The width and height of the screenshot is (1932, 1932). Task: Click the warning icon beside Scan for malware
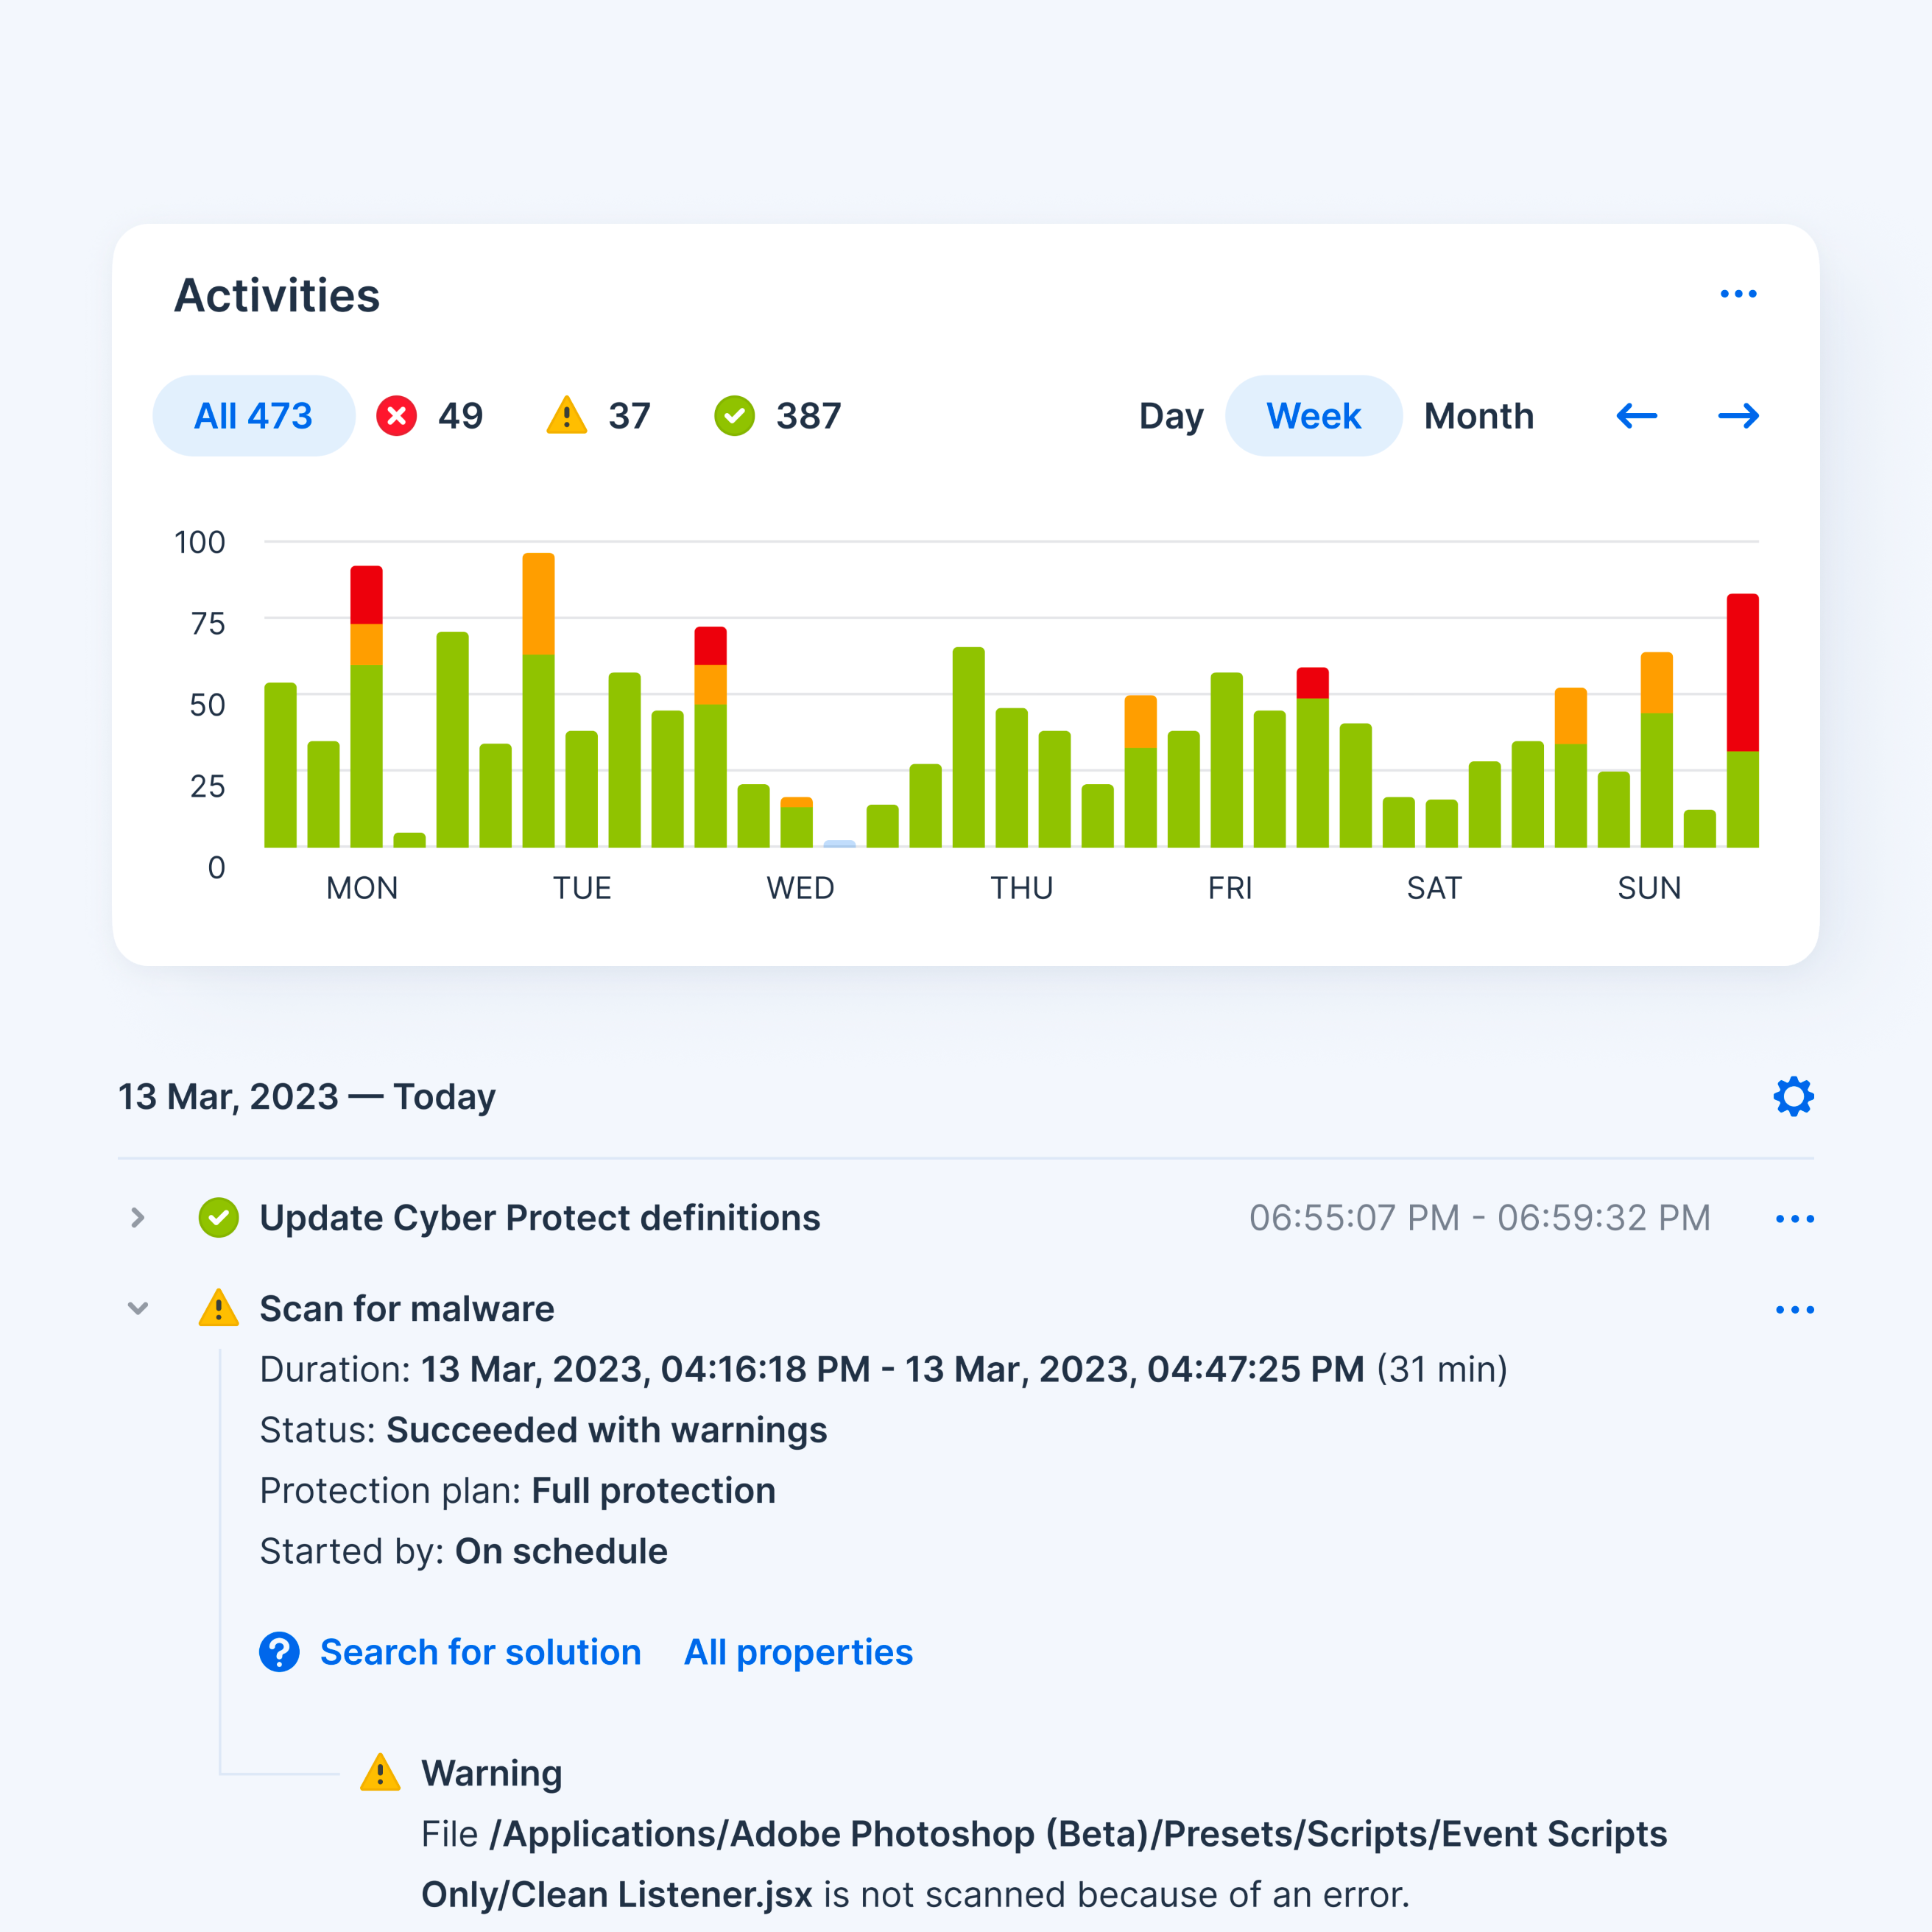tap(219, 1308)
